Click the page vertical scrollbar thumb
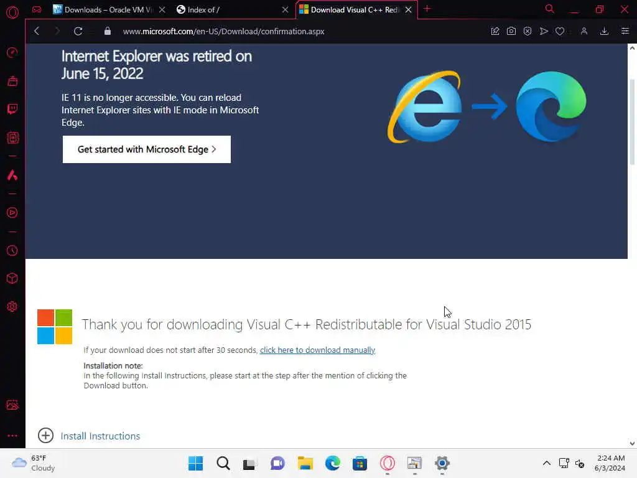637x478 pixels. pos(632,122)
